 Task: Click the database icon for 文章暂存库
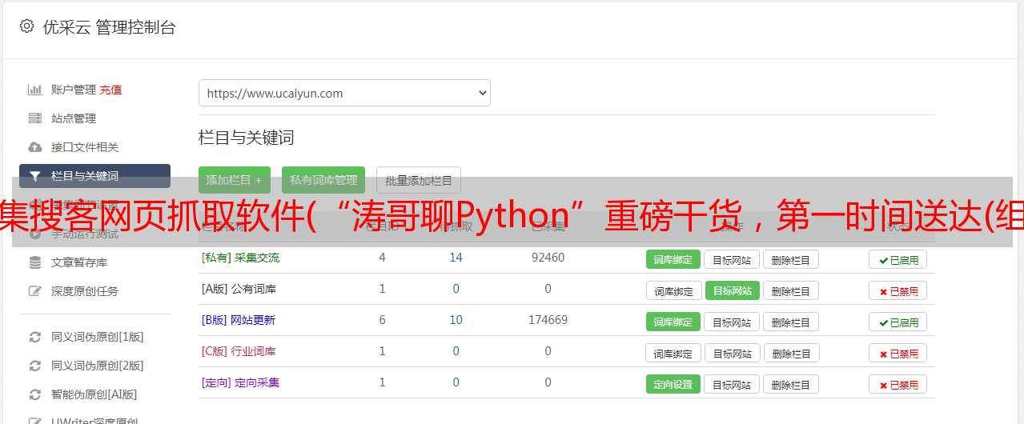34,262
